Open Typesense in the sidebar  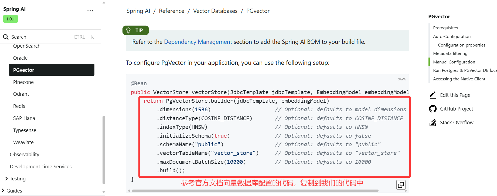point(25,130)
